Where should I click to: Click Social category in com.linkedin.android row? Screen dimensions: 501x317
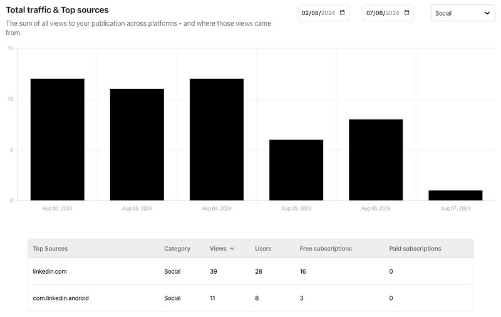tap(173, 298)
